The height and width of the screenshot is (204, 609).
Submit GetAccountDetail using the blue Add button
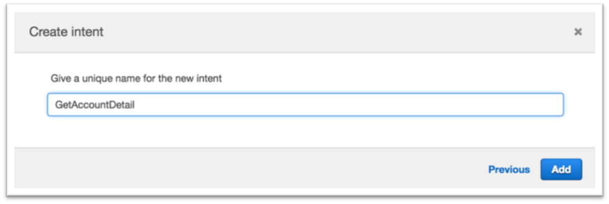(x=561, y=169)
